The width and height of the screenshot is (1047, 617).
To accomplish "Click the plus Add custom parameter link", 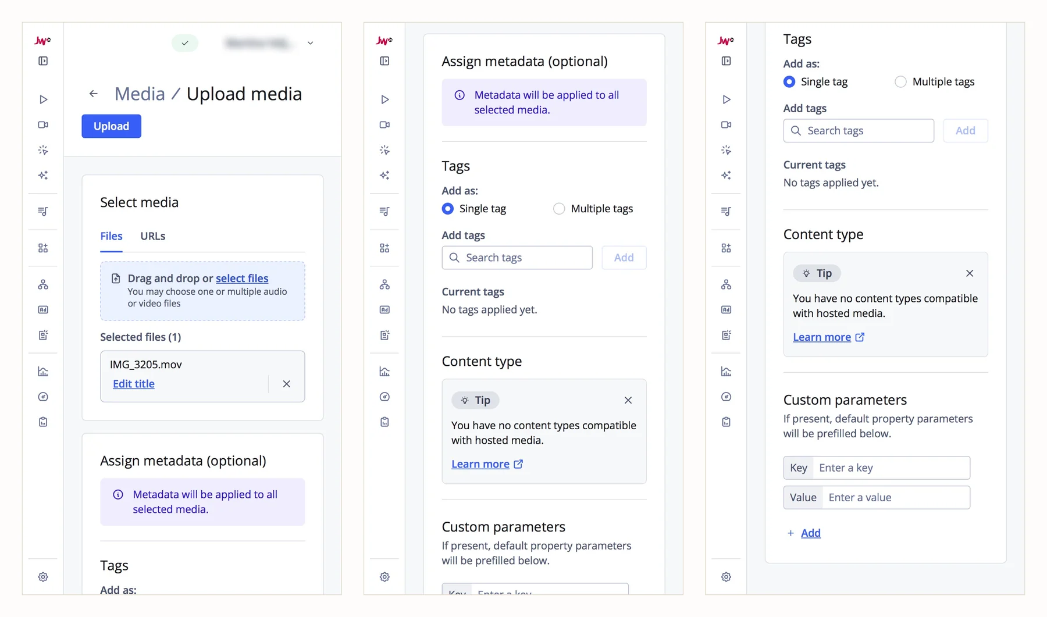I will pyautogui.click(x=804, y=533).
